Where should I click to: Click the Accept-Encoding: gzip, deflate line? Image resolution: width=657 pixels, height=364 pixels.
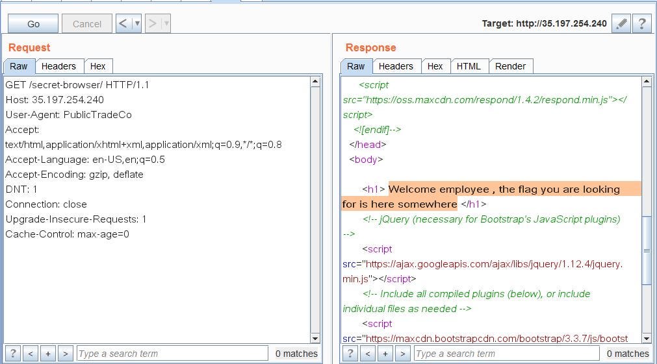(x=74, y=175)
